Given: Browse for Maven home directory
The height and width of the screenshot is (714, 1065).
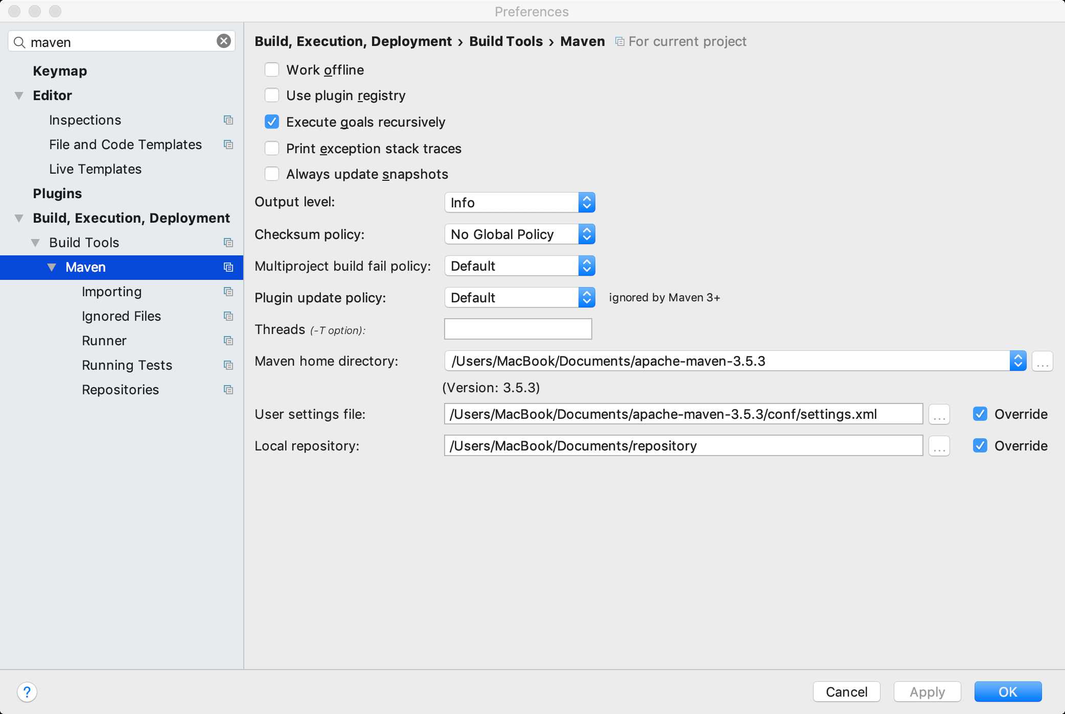Looking at the screenshot, I should click(1042, 361).
